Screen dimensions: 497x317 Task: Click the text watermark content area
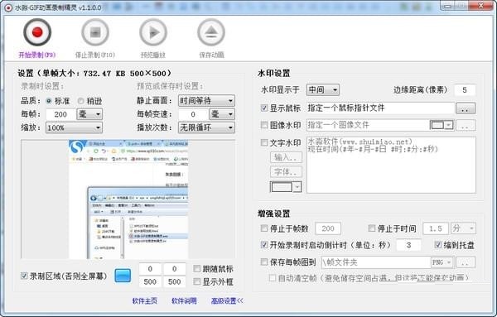(x=391, y=165)
